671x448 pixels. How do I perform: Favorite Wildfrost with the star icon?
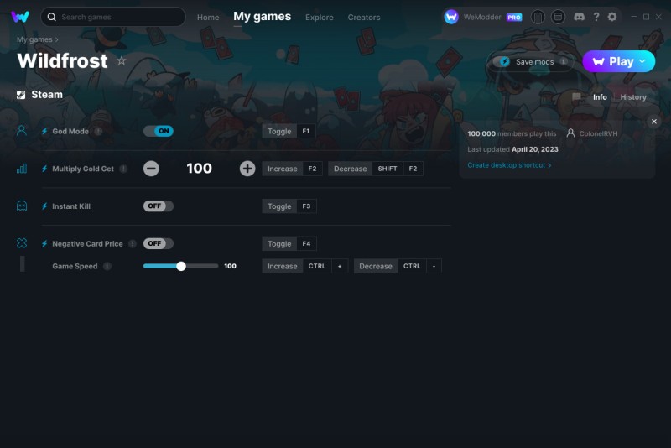coord(122,60)
